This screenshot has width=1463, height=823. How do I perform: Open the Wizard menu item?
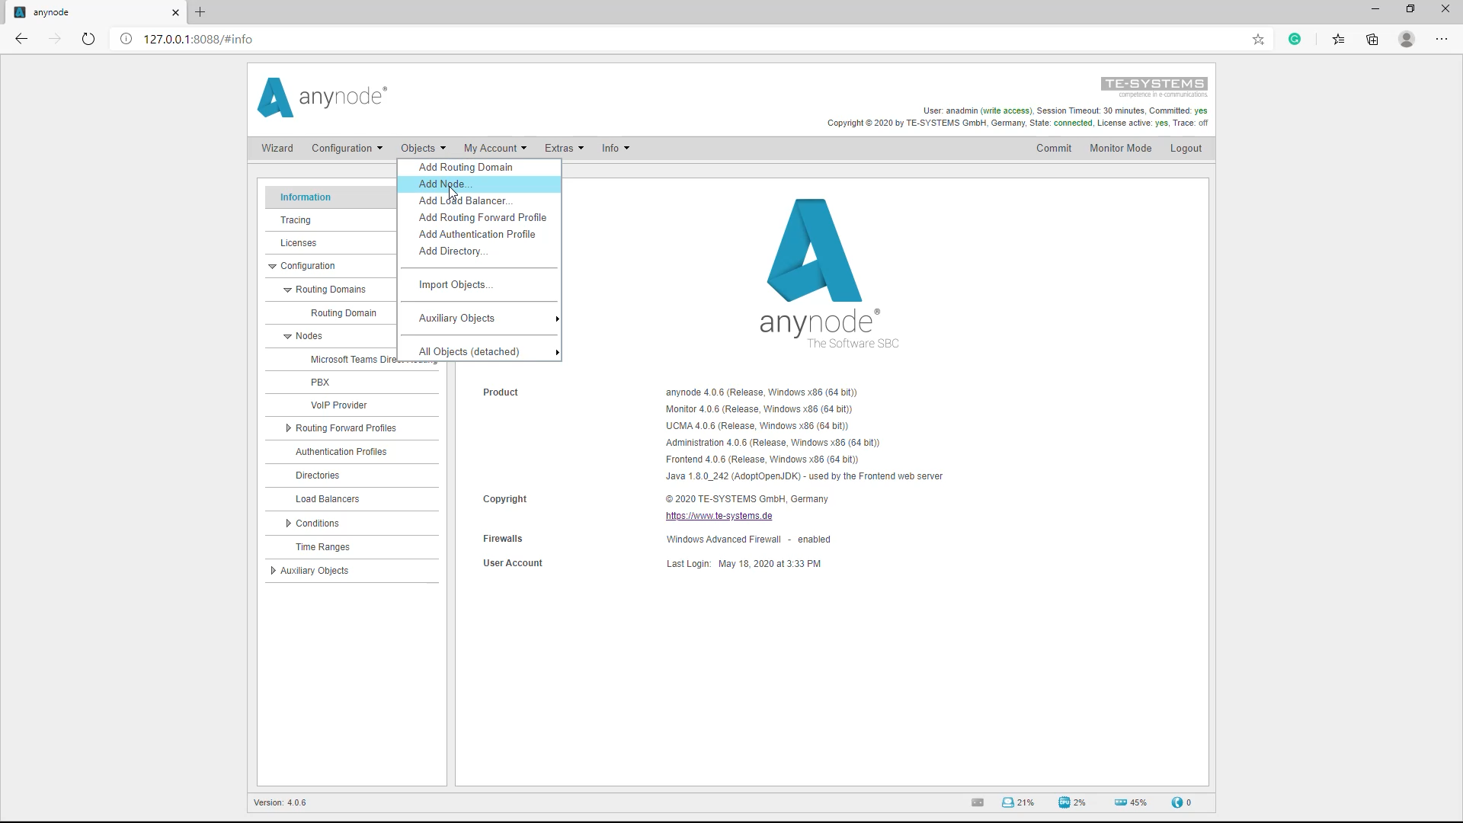pyautogui.click(x=277, y=148)
